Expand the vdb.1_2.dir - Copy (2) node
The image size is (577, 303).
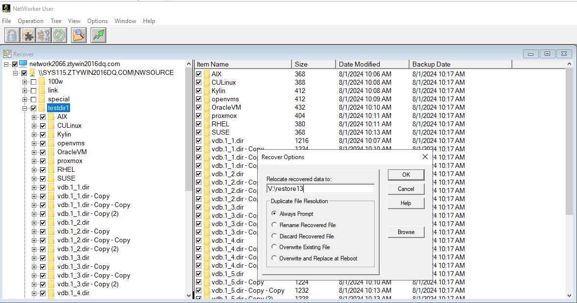pos(34,249)
